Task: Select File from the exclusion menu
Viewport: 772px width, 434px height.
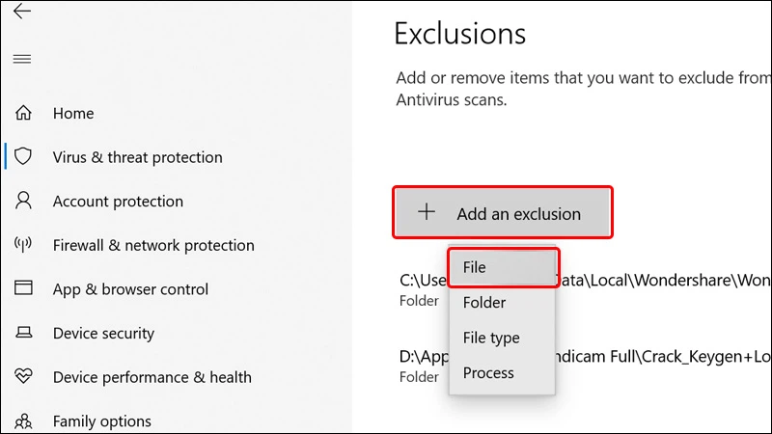Action: tap(503, 267)
